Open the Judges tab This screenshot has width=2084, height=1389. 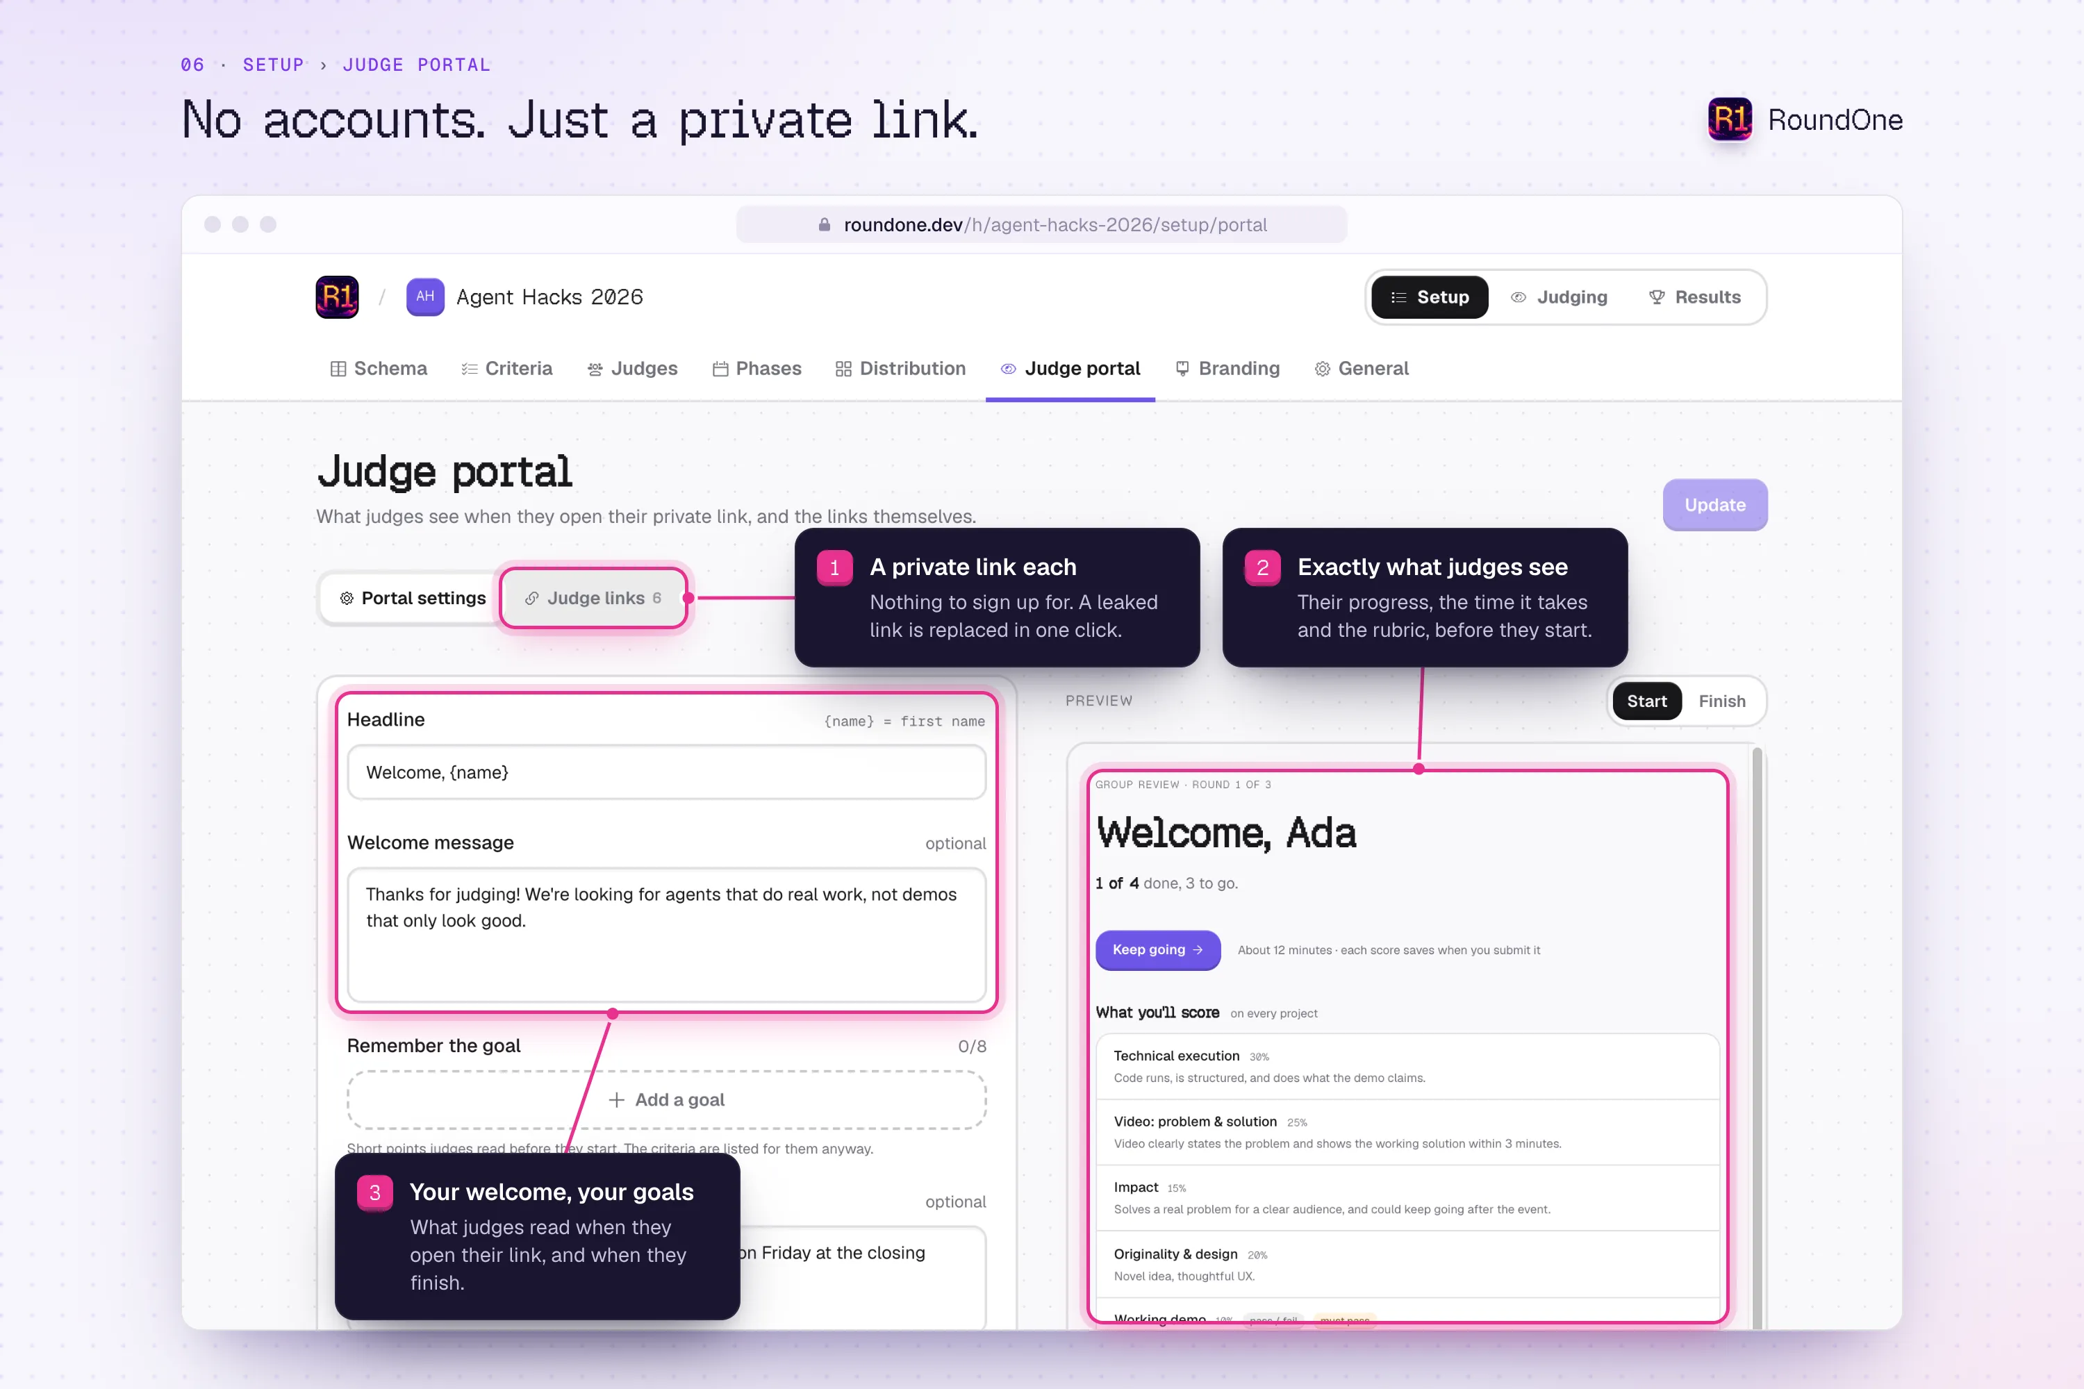coord(633,369)
